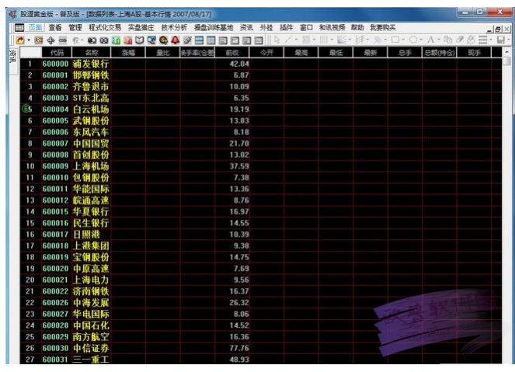The width and height of the screenshot is (515, 372).
Task: Select the 上海机场 stock name
Action: point(91,166)
